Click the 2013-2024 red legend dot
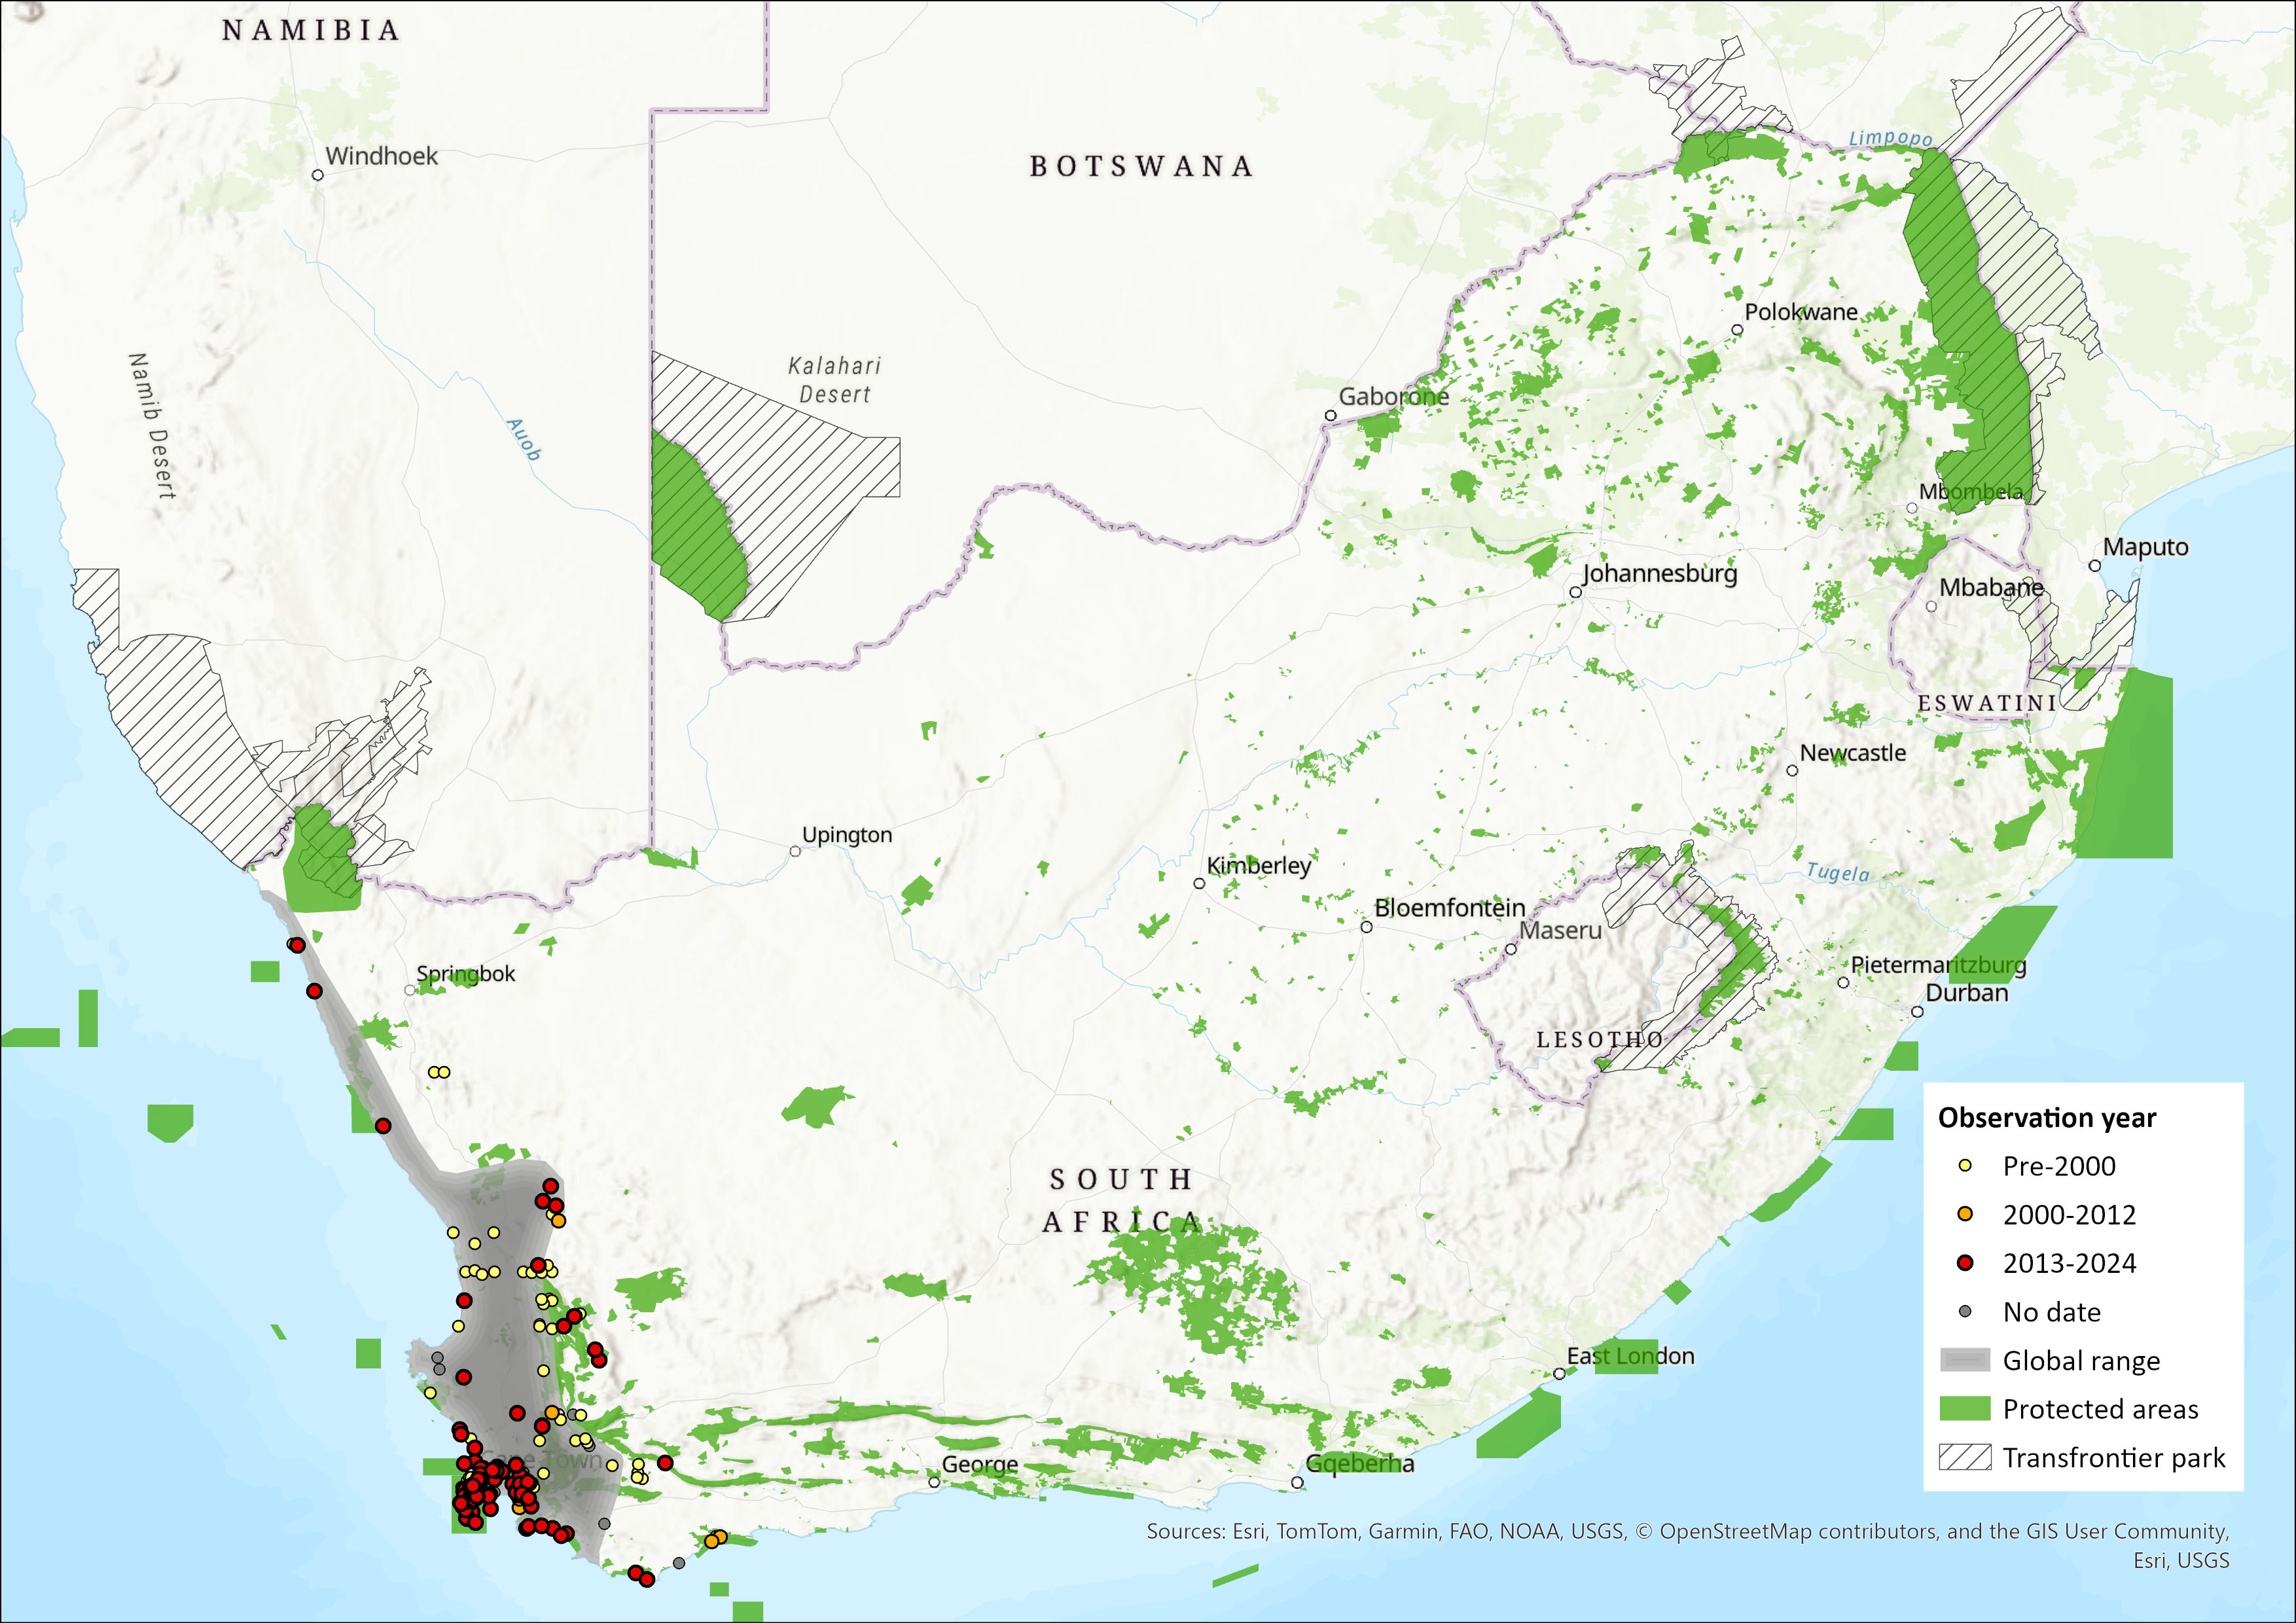Image resolution: width=2296 pixels, height=1623 pixels. pyautogui.click(x=1965, y=1263)
